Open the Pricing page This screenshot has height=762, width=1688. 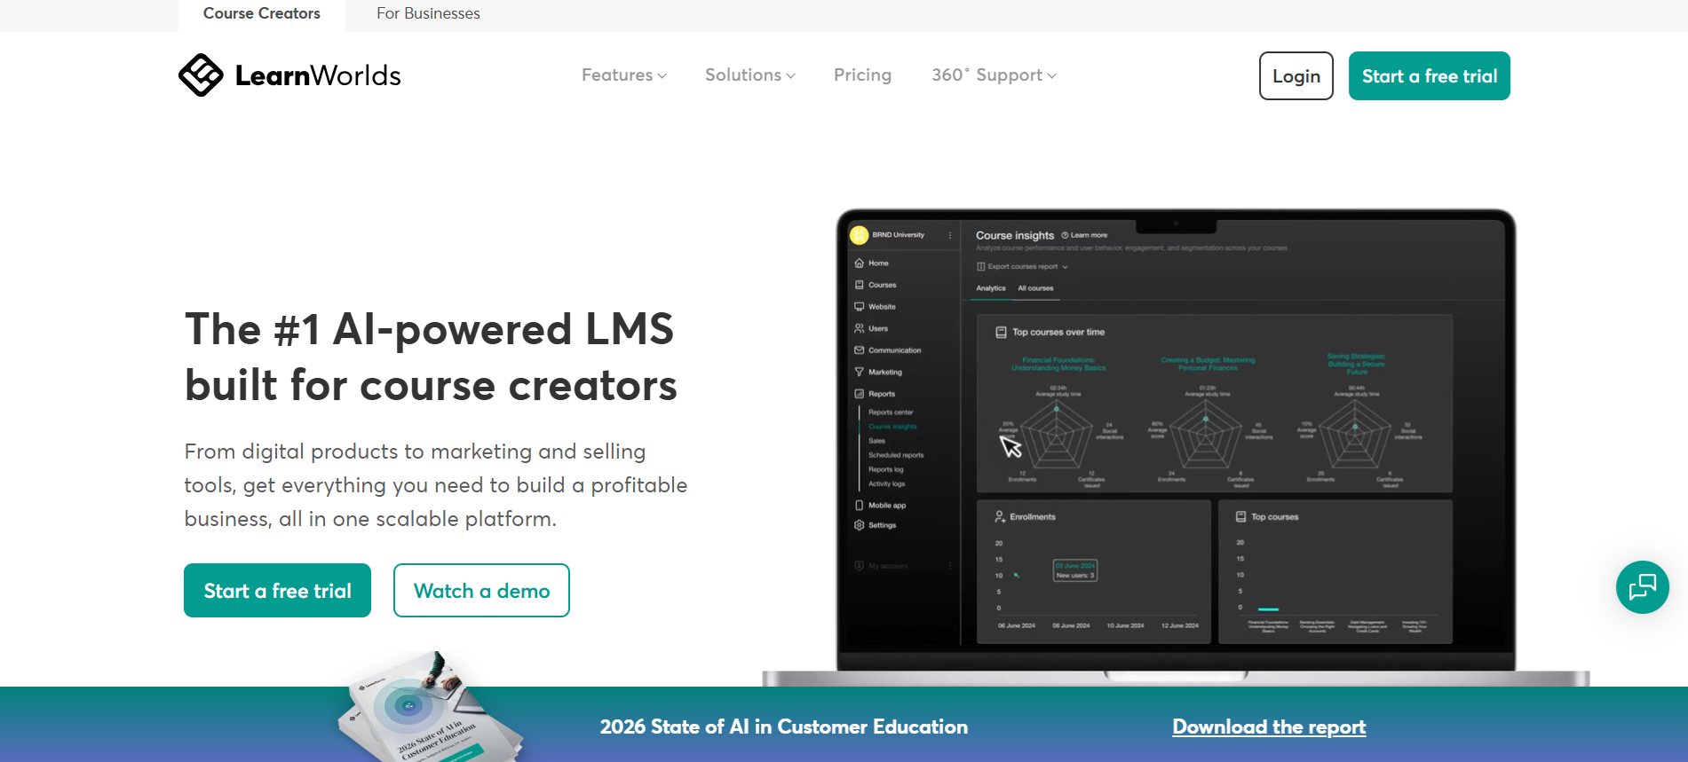[862, 75]
